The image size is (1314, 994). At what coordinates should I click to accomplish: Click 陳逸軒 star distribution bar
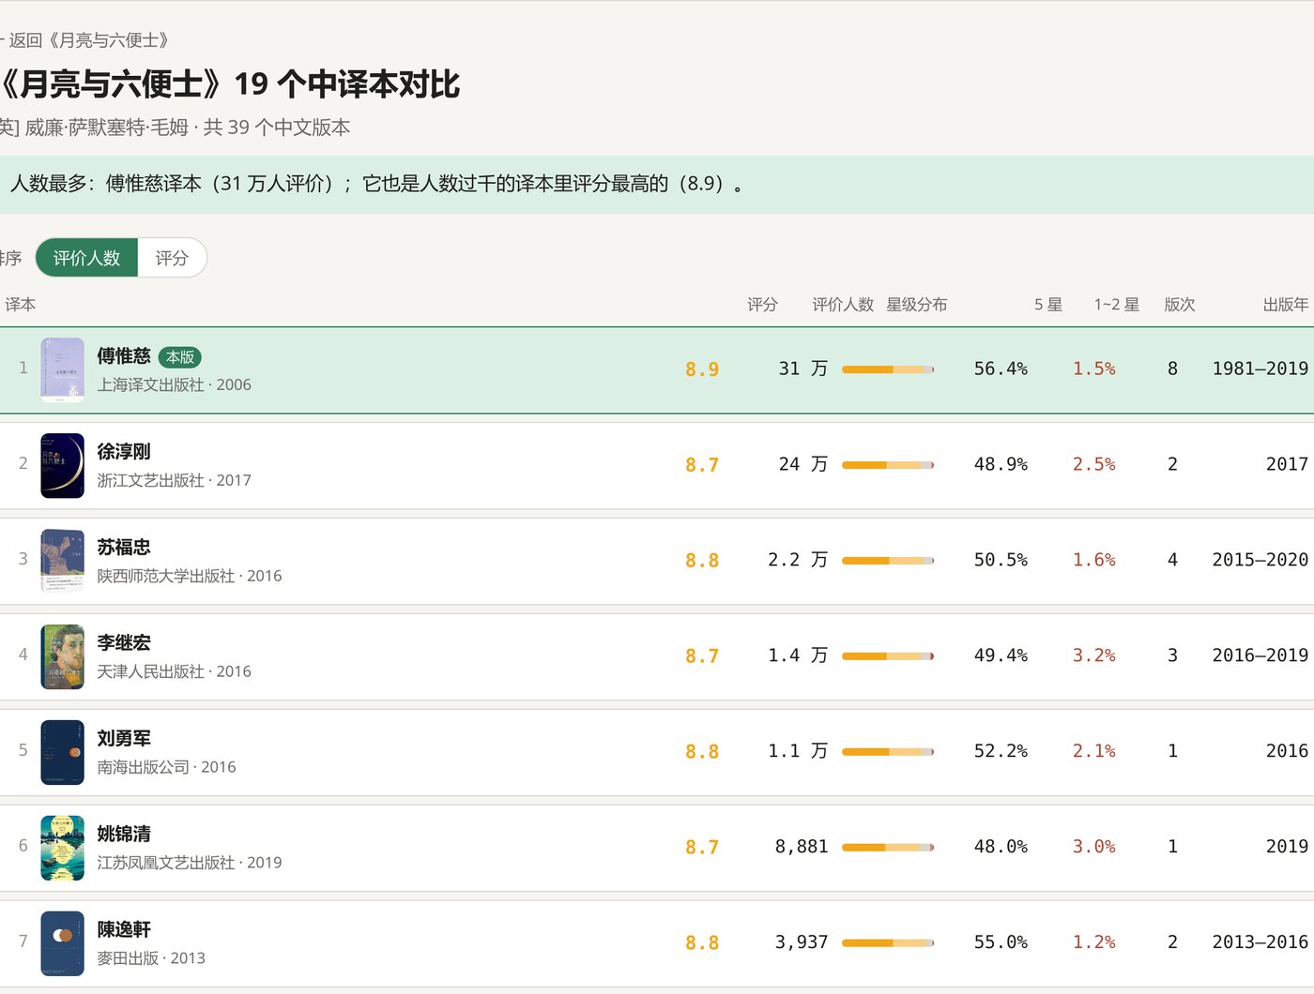888,943
